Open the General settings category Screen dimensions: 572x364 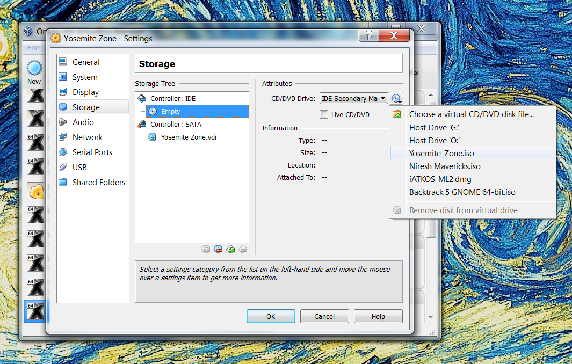point(93,62)
